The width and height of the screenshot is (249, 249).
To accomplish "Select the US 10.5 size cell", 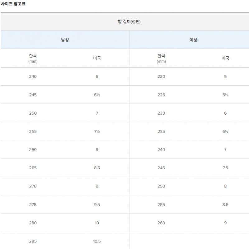I will 97,241.
